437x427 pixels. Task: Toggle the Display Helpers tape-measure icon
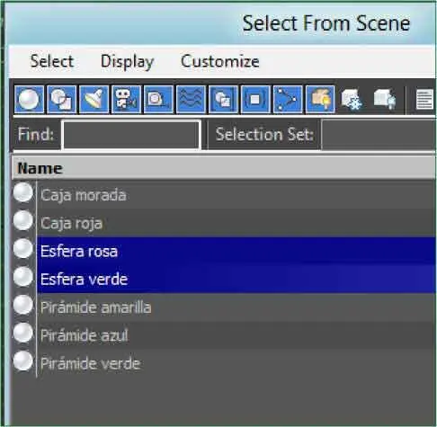[158, 100]
